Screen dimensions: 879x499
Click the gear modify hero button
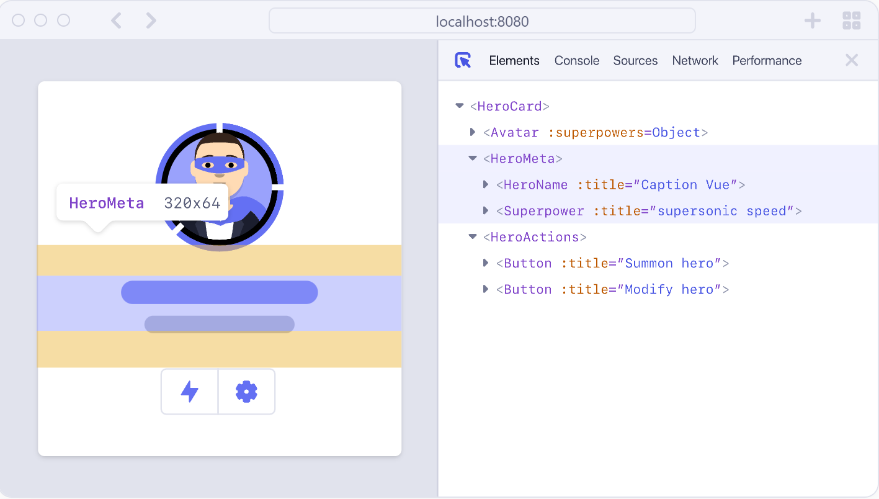[246, 392]
